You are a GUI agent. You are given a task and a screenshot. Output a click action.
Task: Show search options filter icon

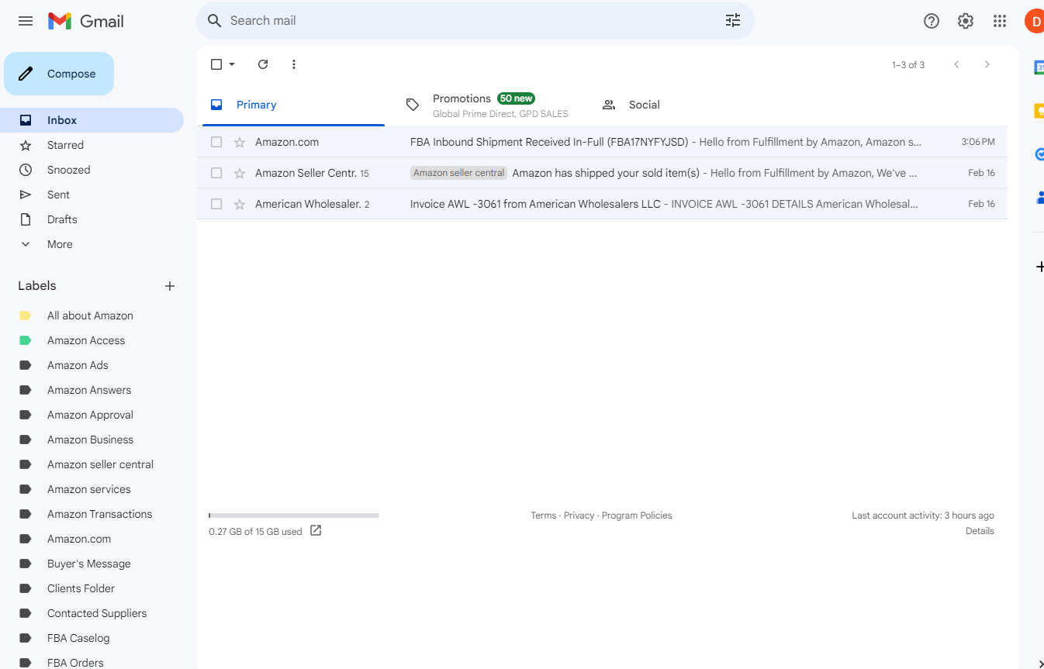(733, 21)
